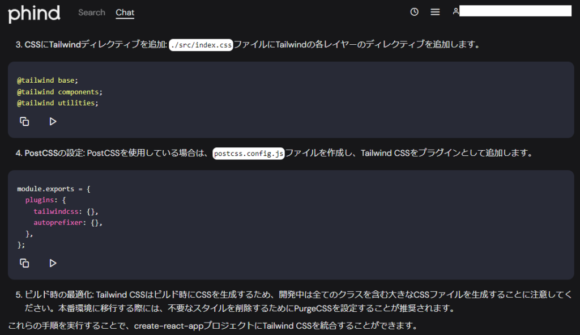Copy the module.exports PostCSS code block
Screen dimensions: 580x335
pyautogui.click(x=24, y=263)
